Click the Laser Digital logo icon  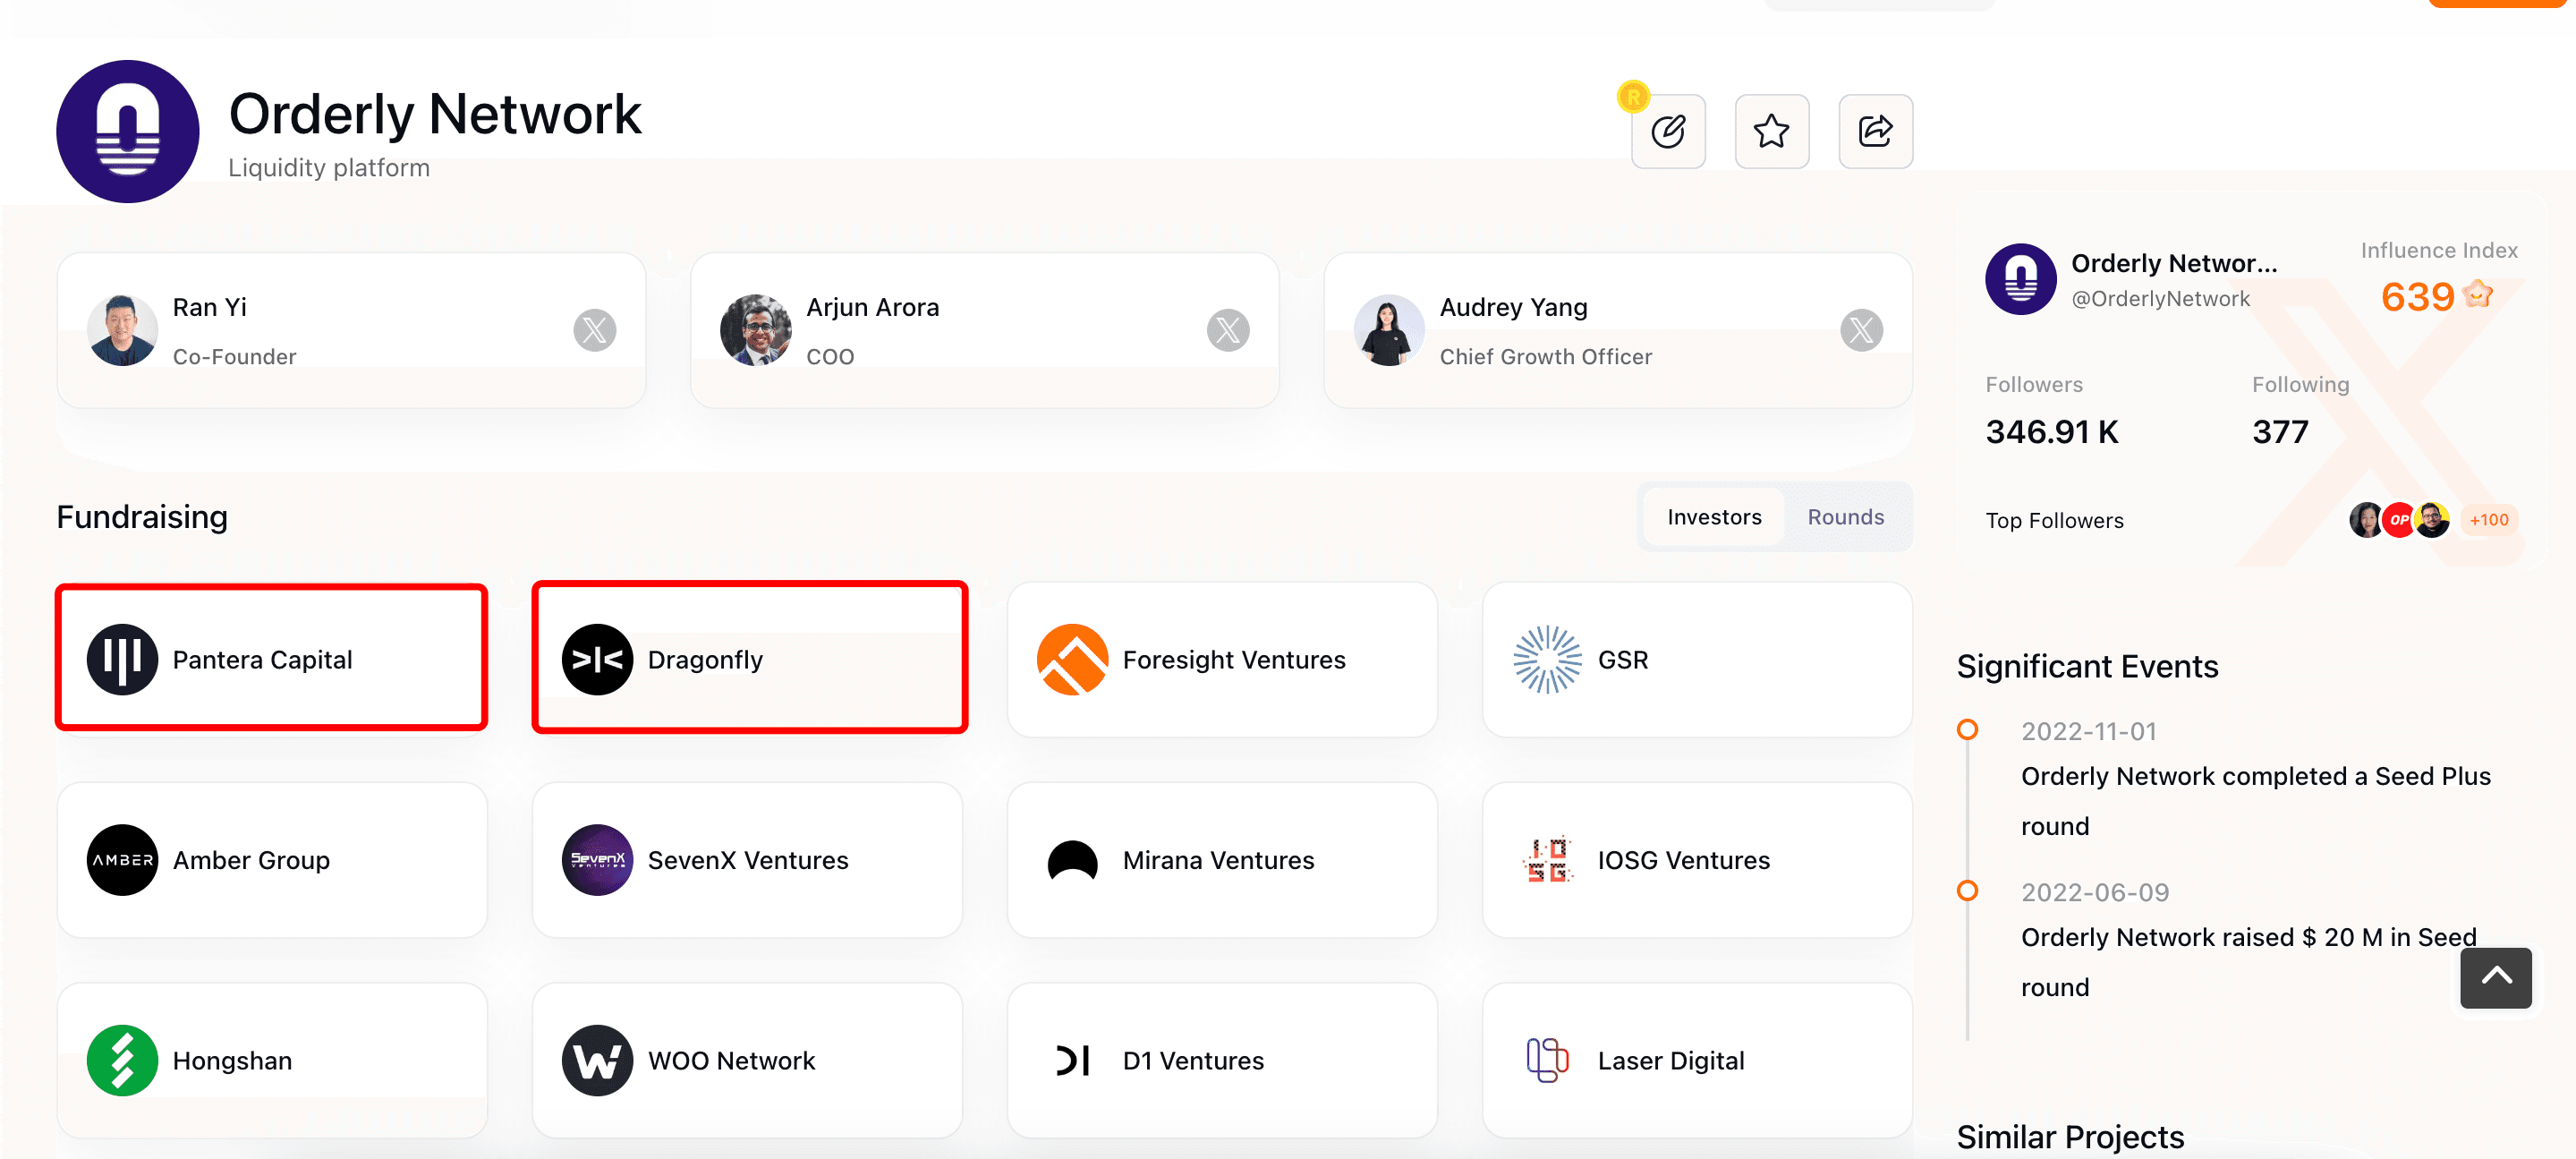1547,1060
